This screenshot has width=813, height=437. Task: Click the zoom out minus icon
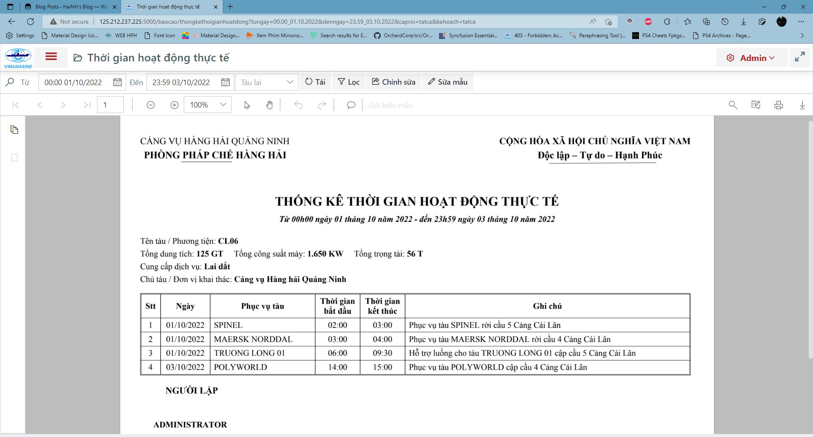(150, 105)
